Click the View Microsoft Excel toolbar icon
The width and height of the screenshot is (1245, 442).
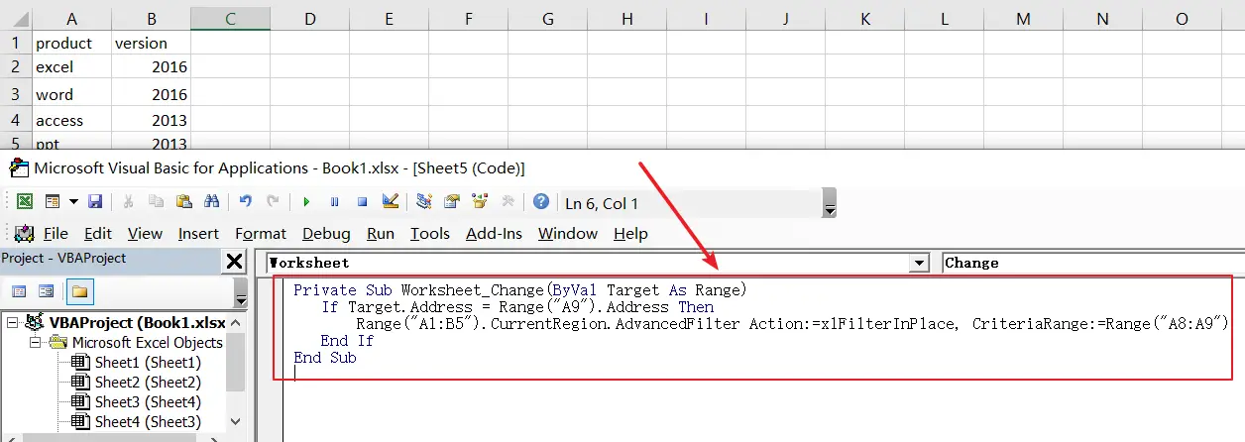pos(25,201)
